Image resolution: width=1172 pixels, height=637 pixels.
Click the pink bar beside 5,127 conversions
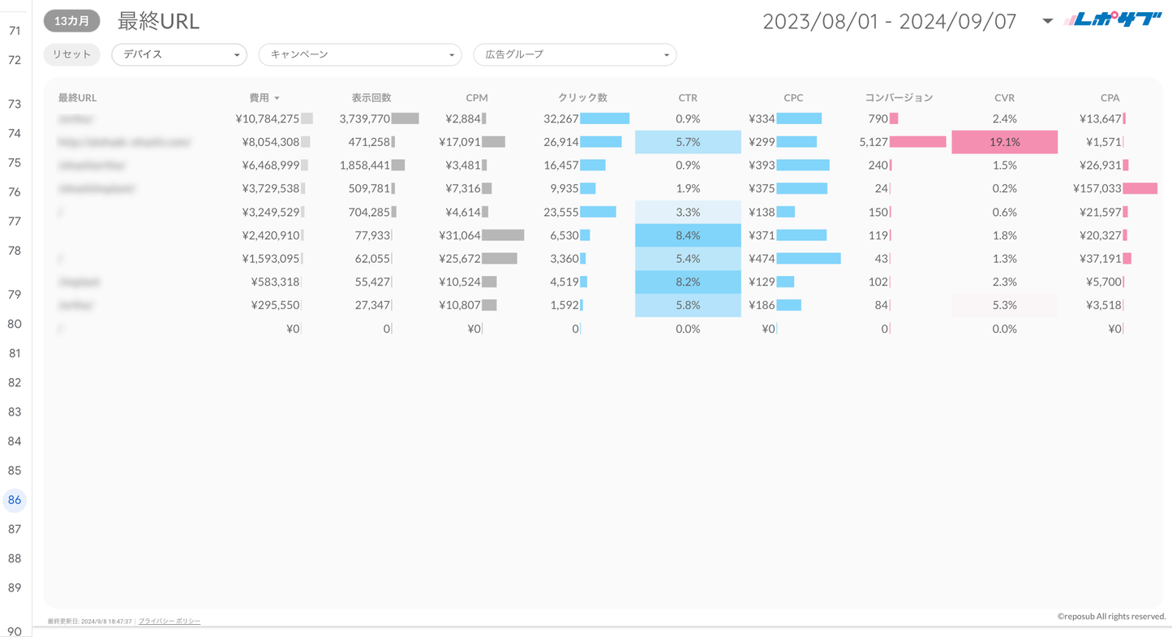pyautogui.click(x=918, y=142)
